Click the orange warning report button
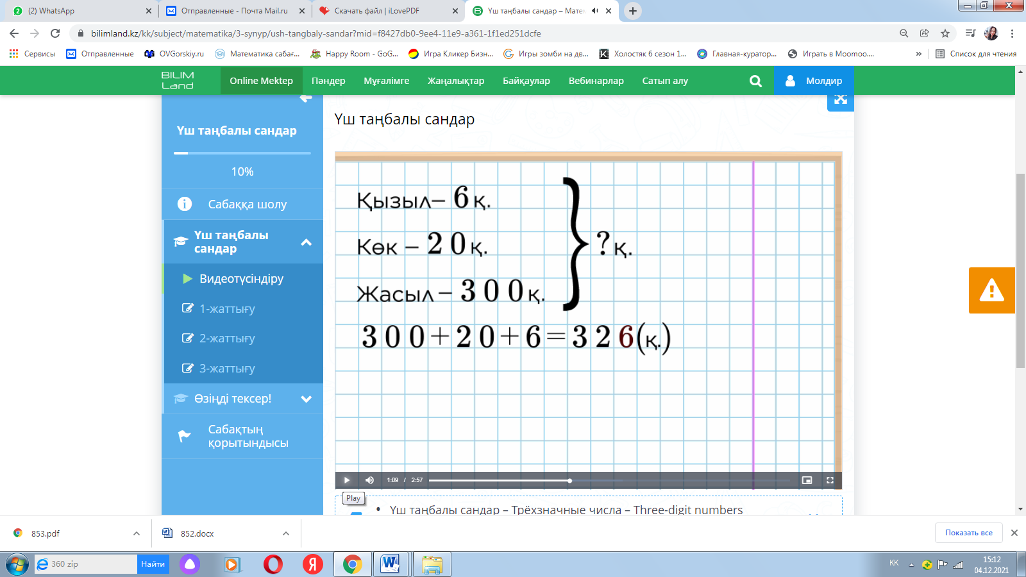 point(992,290)
